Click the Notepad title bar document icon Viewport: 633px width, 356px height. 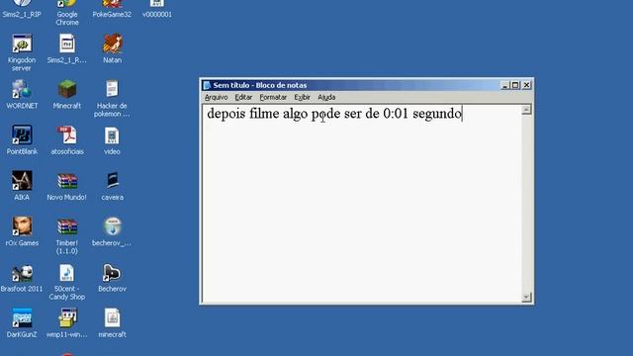pos(207,85)
